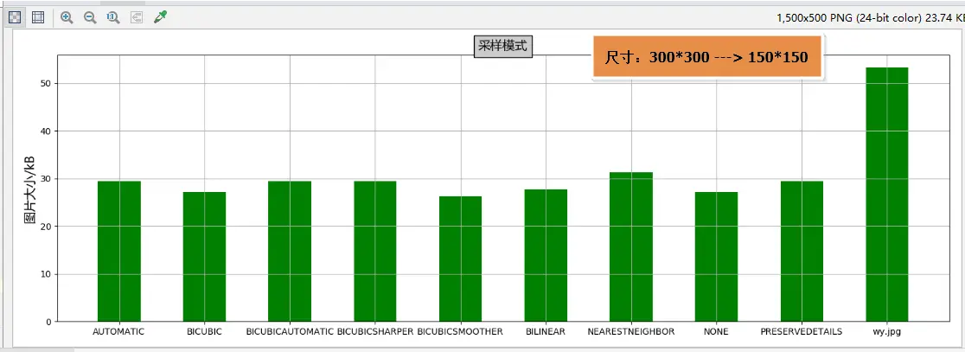Click the BICUBICAUTOMATIC axis label
Image resolution: width=965 pixels, height=352 pixels.
point(290,331)
